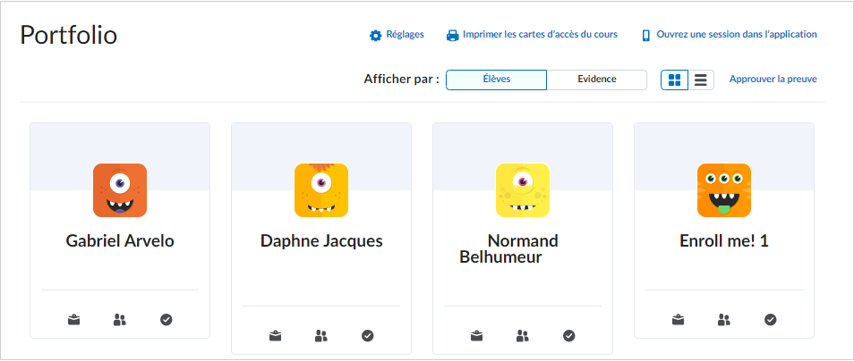The width and height of the screenshot is (854, 361).
Task: Click people icon on Normand Belhumeur's card
Action: [523, 336]
